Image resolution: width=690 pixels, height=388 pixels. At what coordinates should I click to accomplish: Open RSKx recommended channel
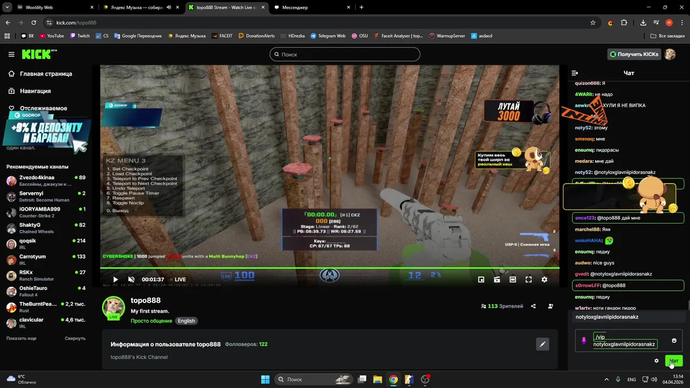coord(46,275)
